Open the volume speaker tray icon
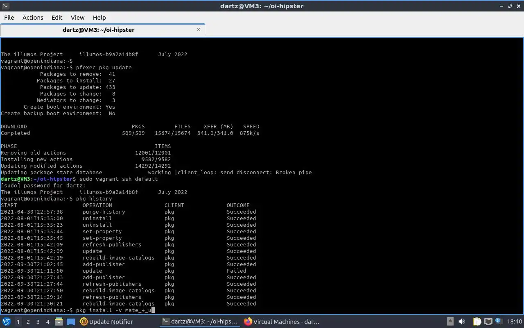This screenshot has width=524, height=328. tap(461, 321)
